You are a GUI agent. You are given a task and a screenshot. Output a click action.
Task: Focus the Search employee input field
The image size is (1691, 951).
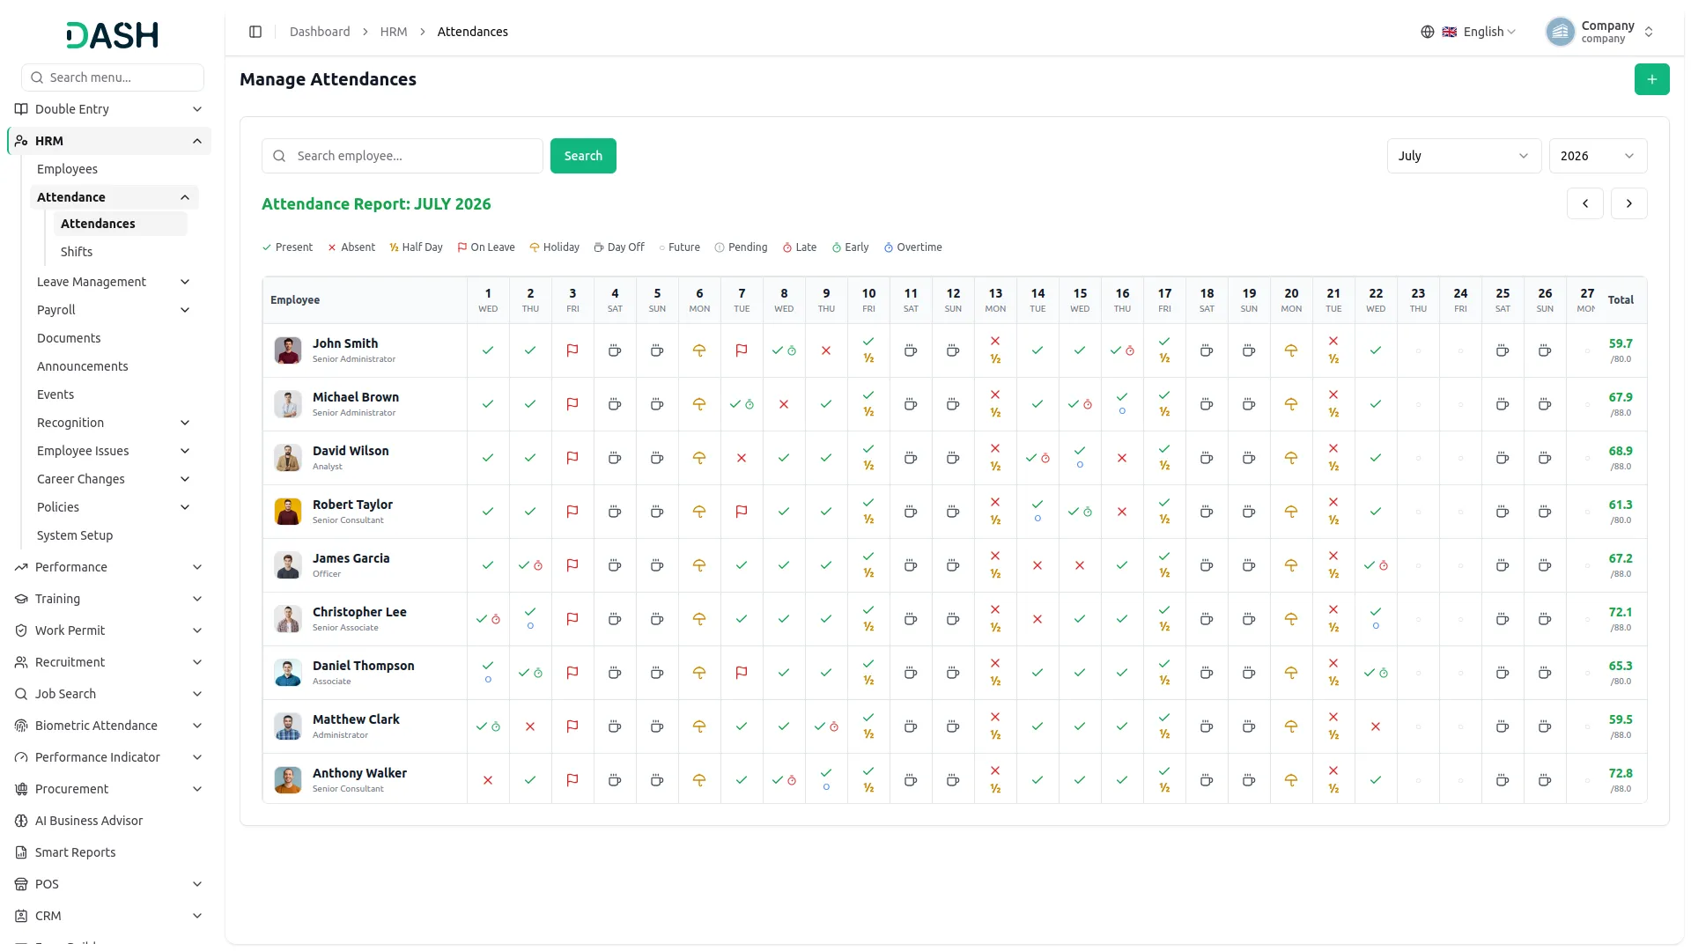[x=402, y=156]
